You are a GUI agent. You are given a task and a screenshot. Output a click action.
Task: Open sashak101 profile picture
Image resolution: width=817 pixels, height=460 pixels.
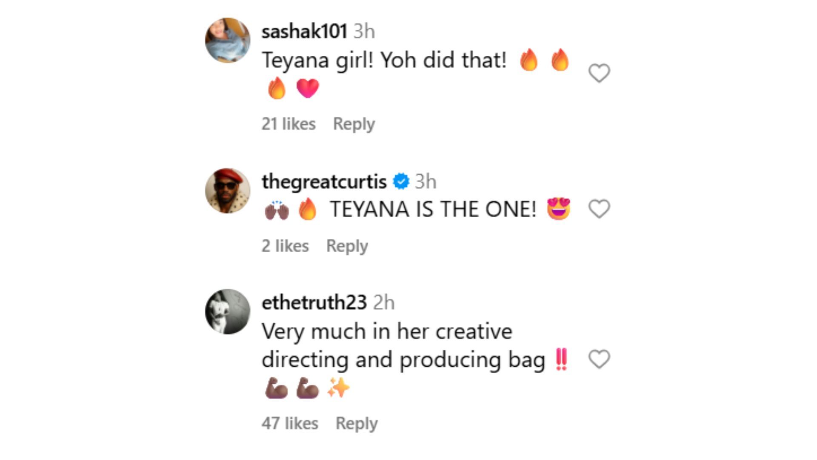(x=228, y=40)
